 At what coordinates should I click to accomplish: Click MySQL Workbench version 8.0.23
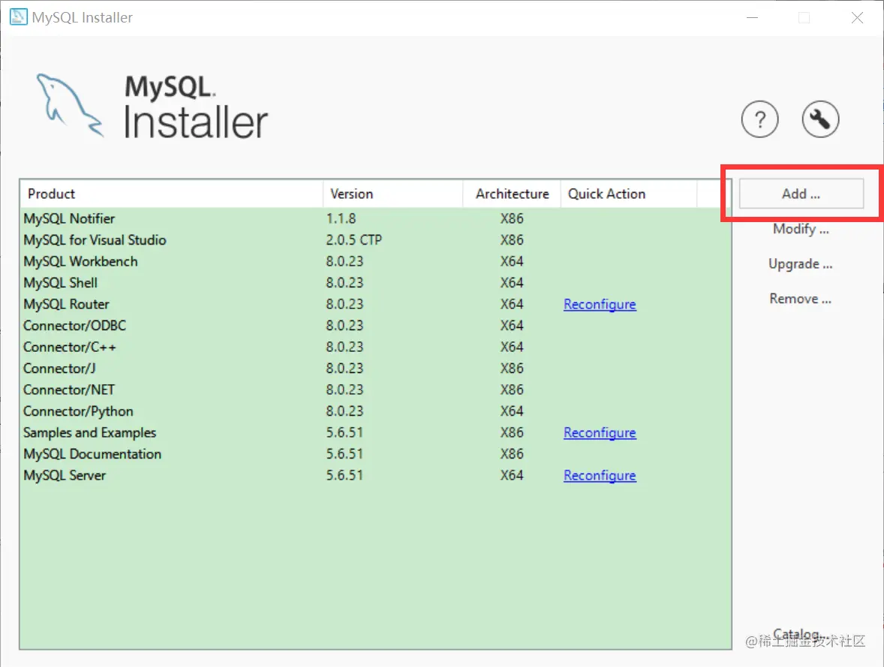(344, 262)
